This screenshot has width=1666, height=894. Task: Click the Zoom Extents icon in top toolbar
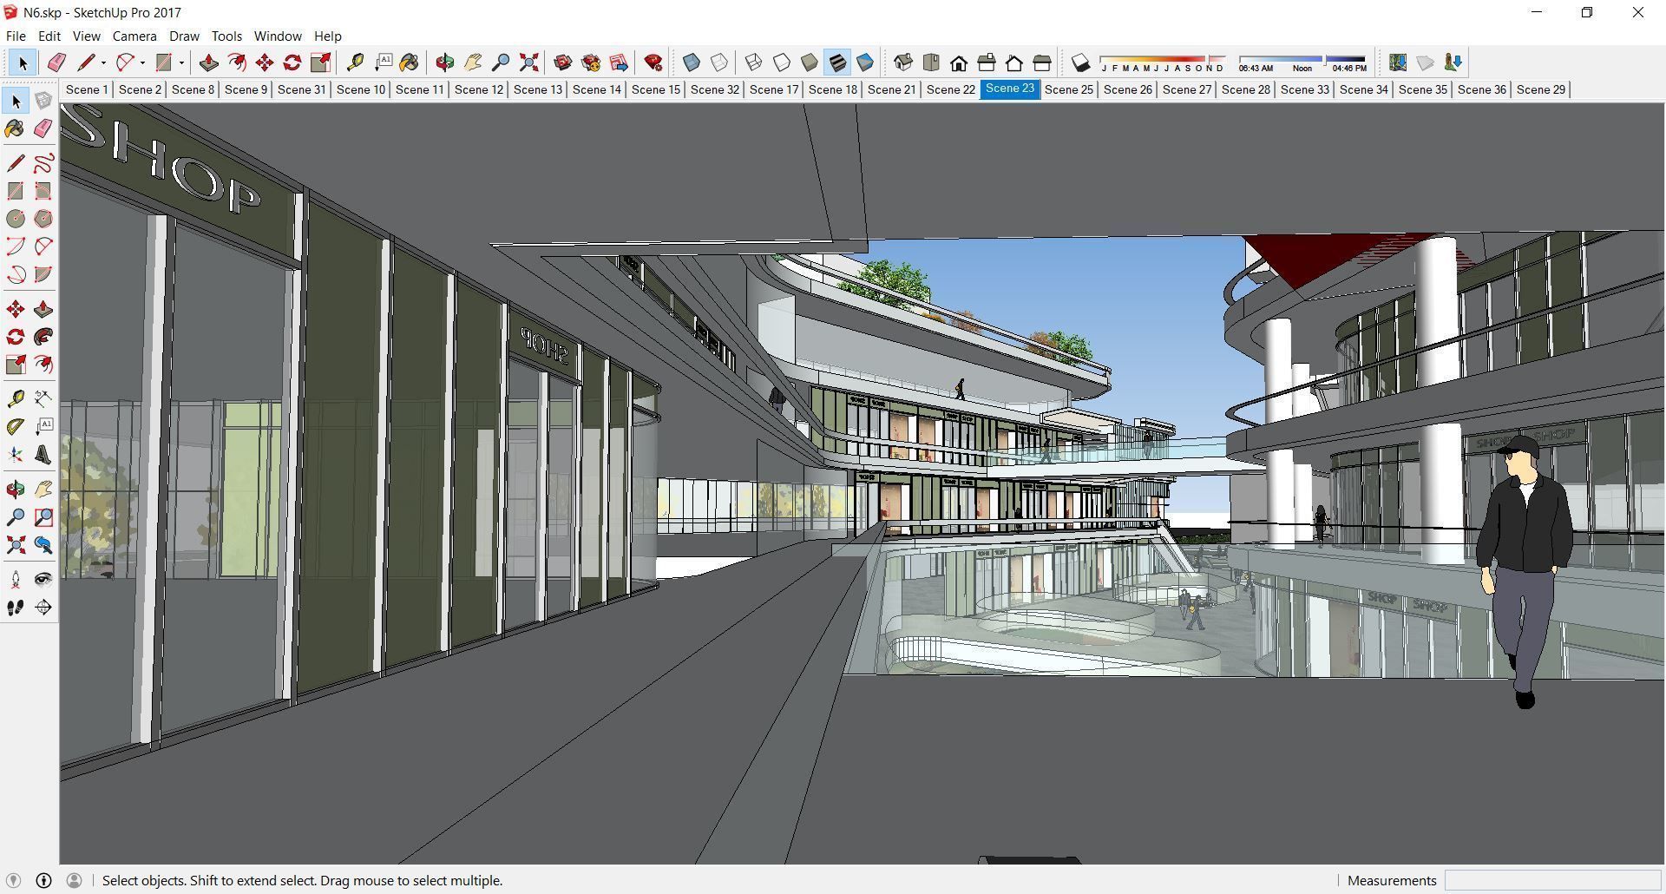528,62
